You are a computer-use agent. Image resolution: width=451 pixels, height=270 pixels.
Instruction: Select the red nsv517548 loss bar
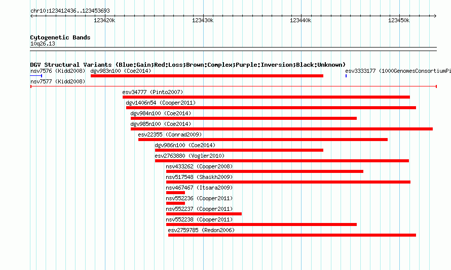tap(288, 182)
